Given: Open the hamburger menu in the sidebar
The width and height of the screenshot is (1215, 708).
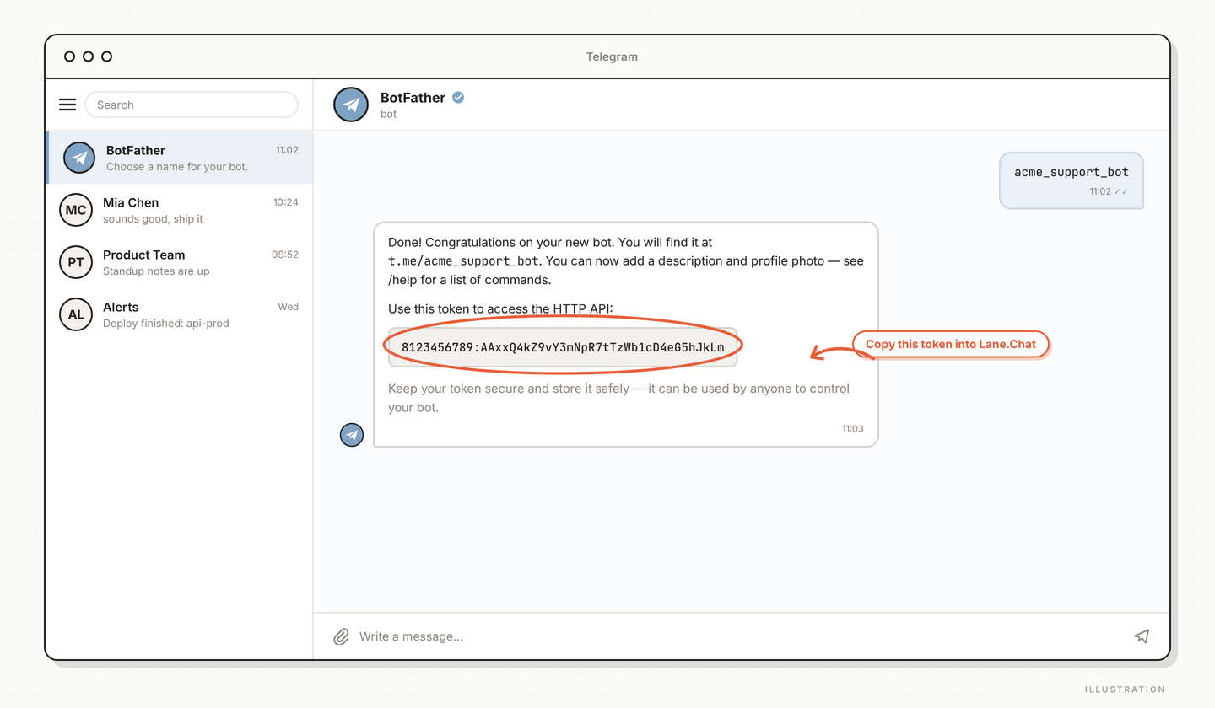Looking at the screenshot, I should [67, 105].
